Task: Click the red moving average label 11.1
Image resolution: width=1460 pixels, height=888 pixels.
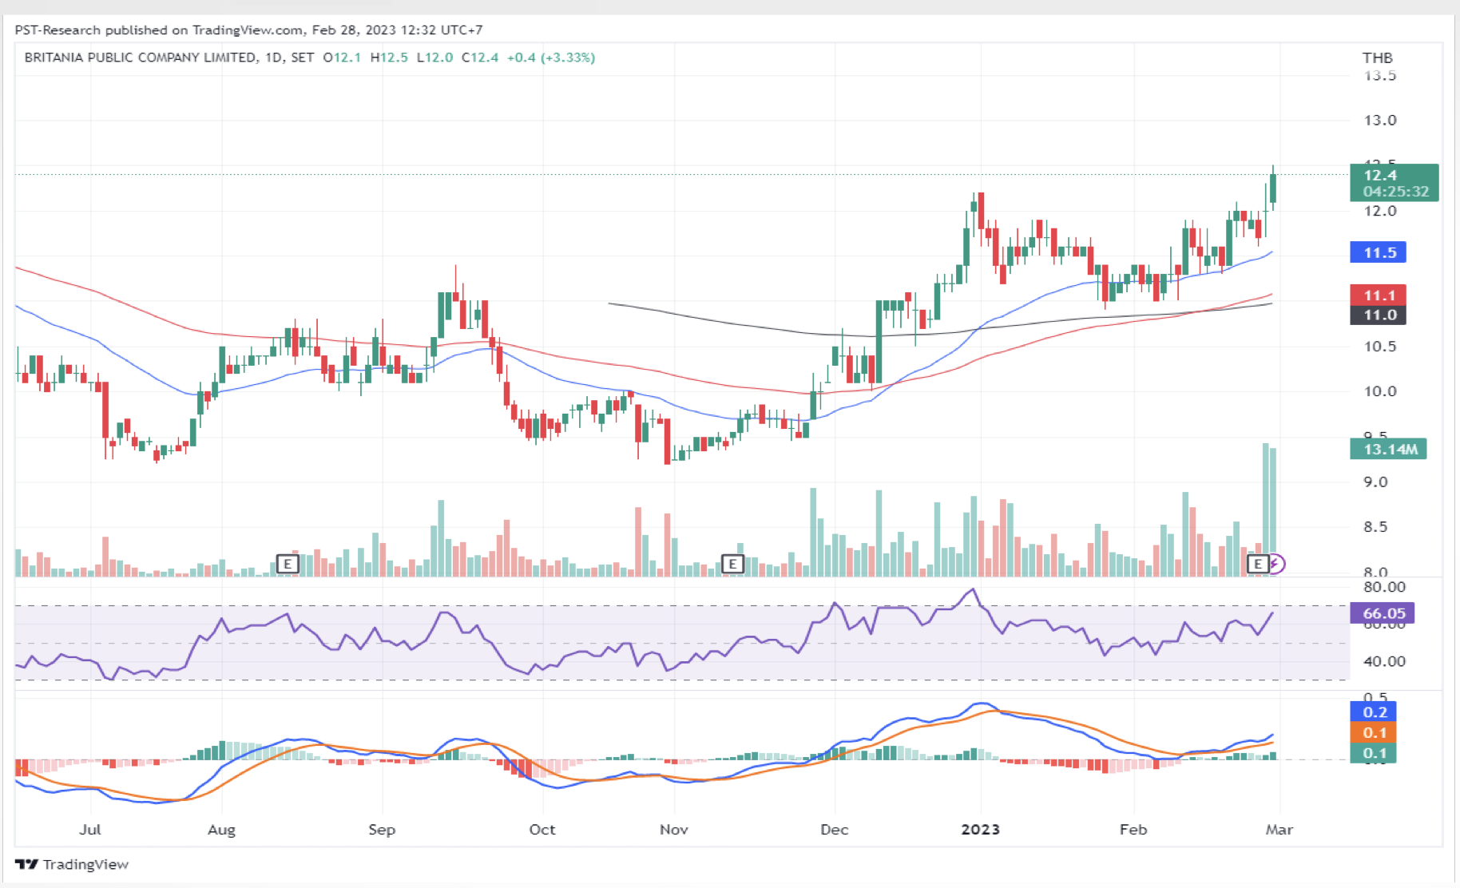Action: click(1378, 295)
